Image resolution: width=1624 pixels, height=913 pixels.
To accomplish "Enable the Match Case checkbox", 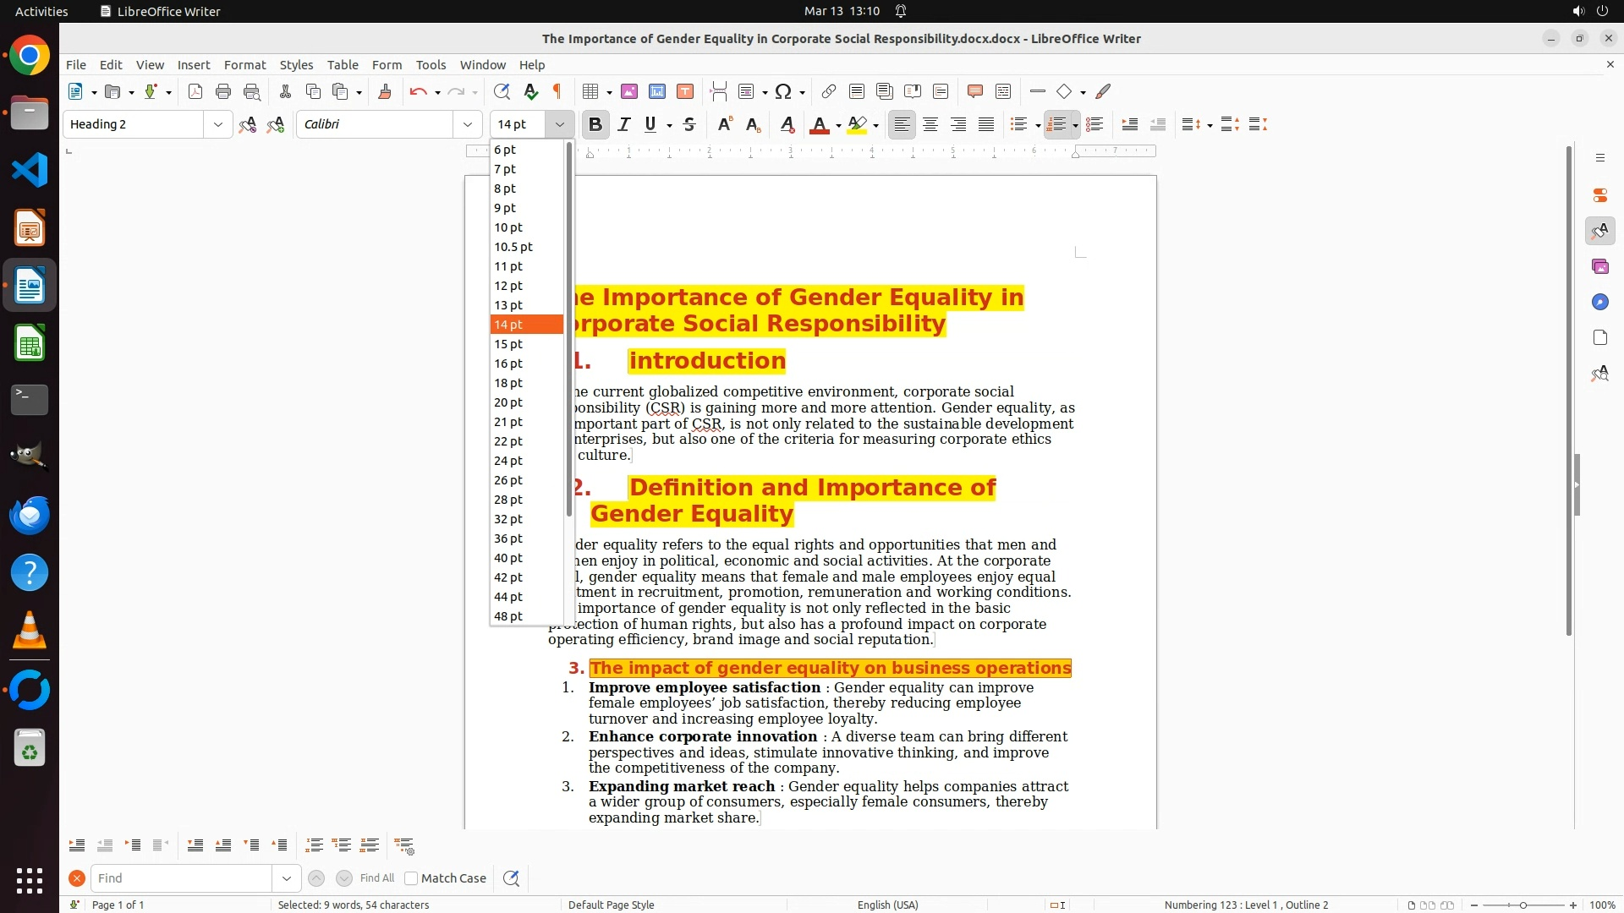I will pos(411,878).
